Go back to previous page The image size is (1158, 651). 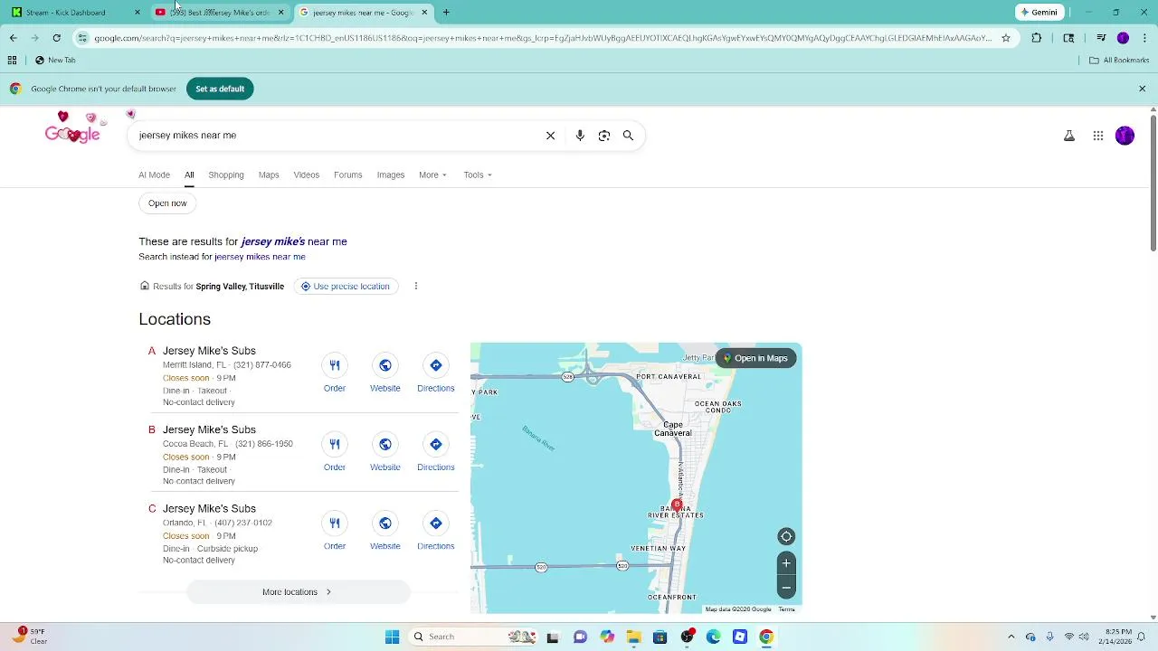[13, 38]
